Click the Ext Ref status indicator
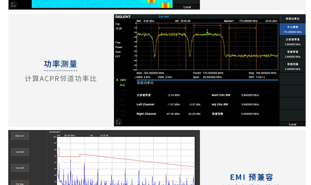This screenshot has height=185, width=311. click(164, 17)
